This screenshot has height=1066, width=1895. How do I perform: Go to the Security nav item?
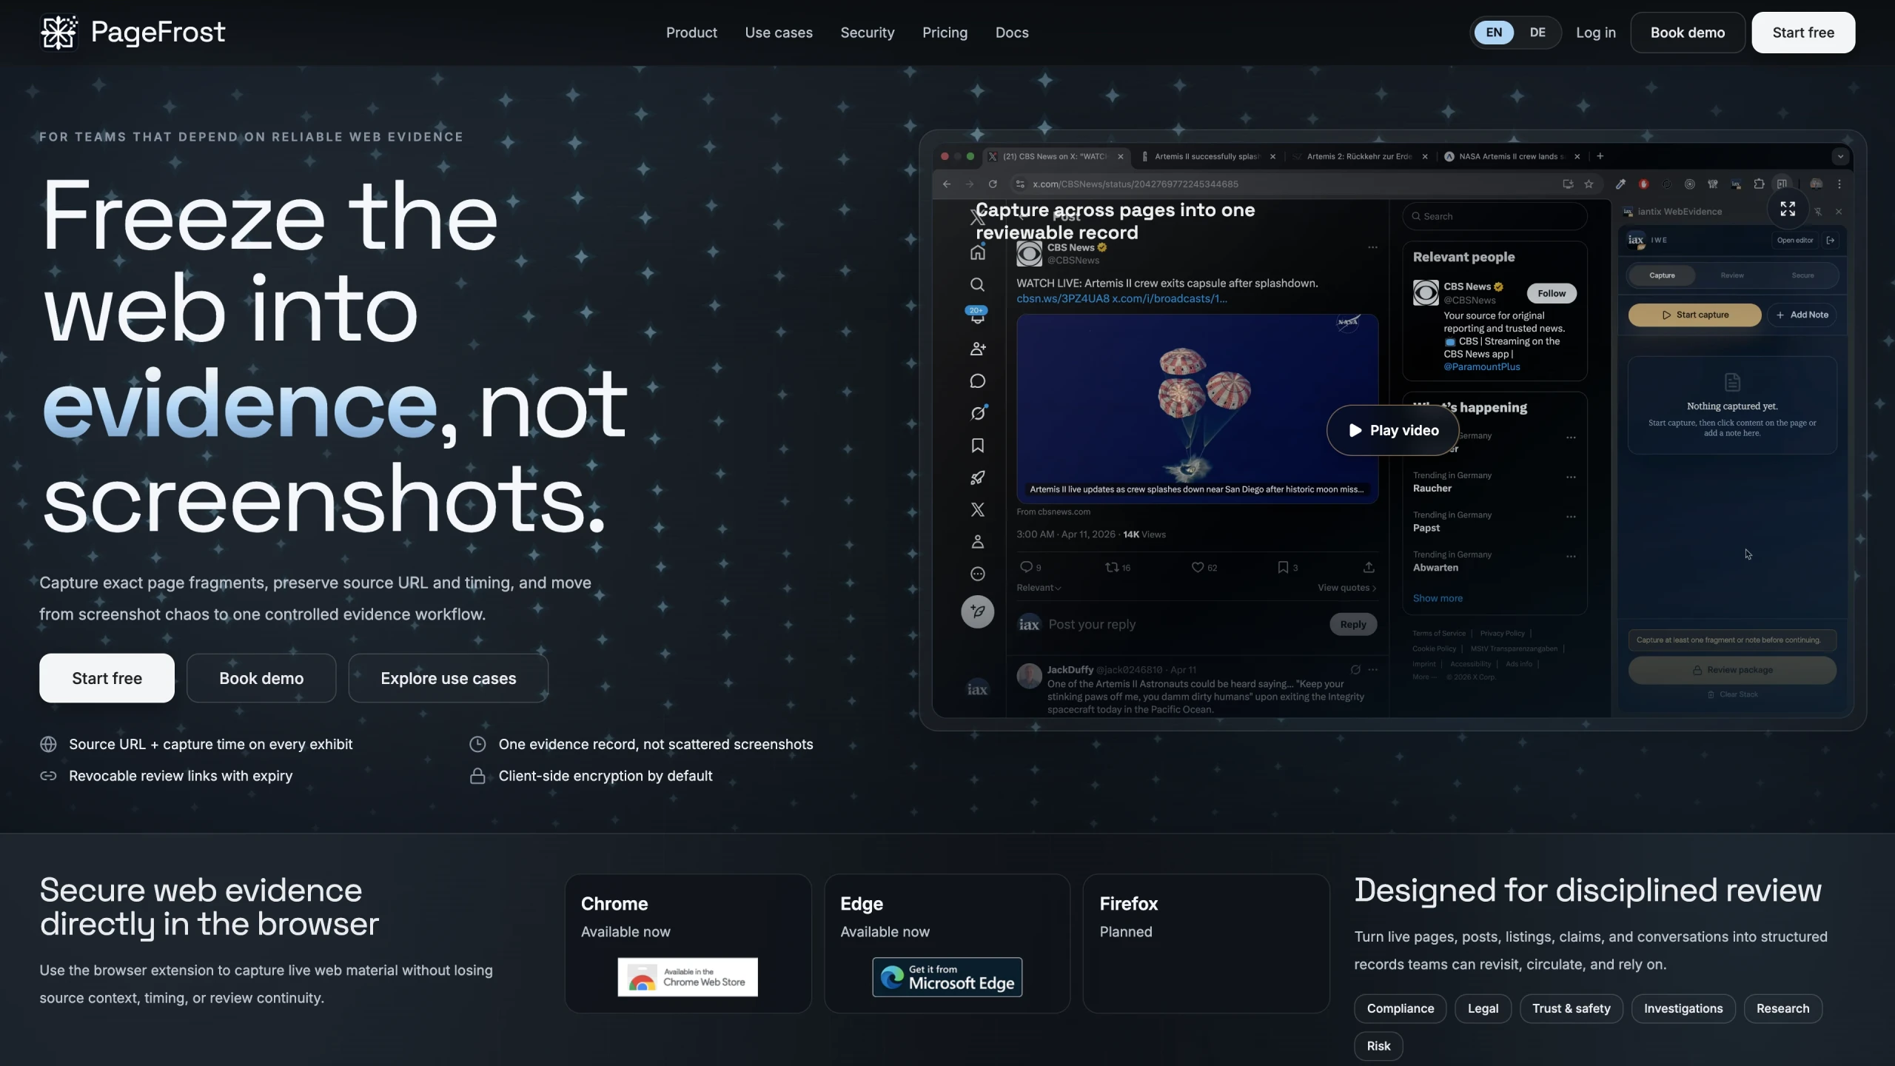(x=868, y=33)
